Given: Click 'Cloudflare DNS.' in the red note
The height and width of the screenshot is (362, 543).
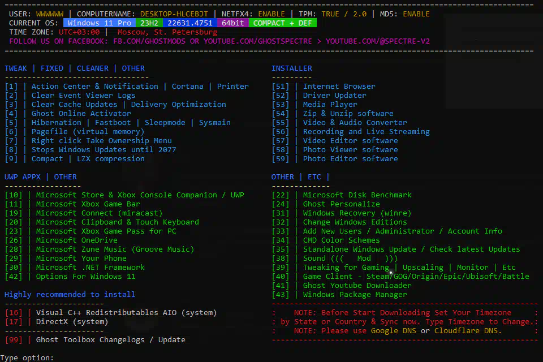Looking at the screenshot, I should 468,330.
